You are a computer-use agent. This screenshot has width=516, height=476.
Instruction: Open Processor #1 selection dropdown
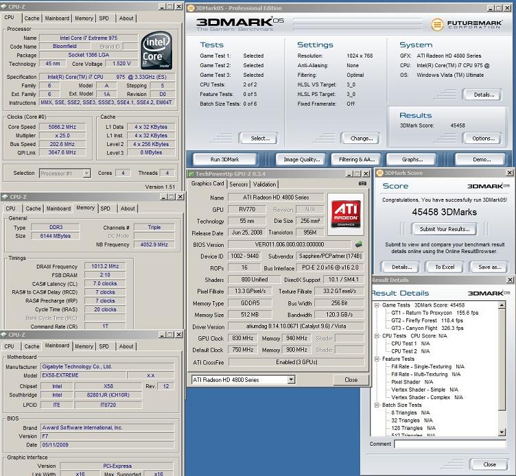click(86, 173)
